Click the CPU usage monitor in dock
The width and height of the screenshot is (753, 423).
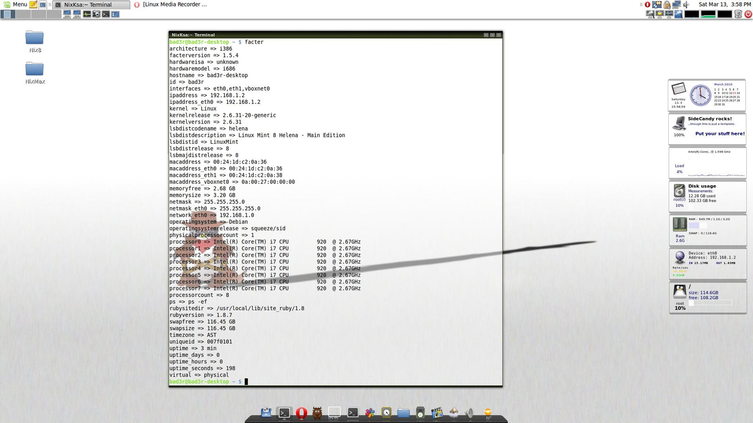point(334,413)
